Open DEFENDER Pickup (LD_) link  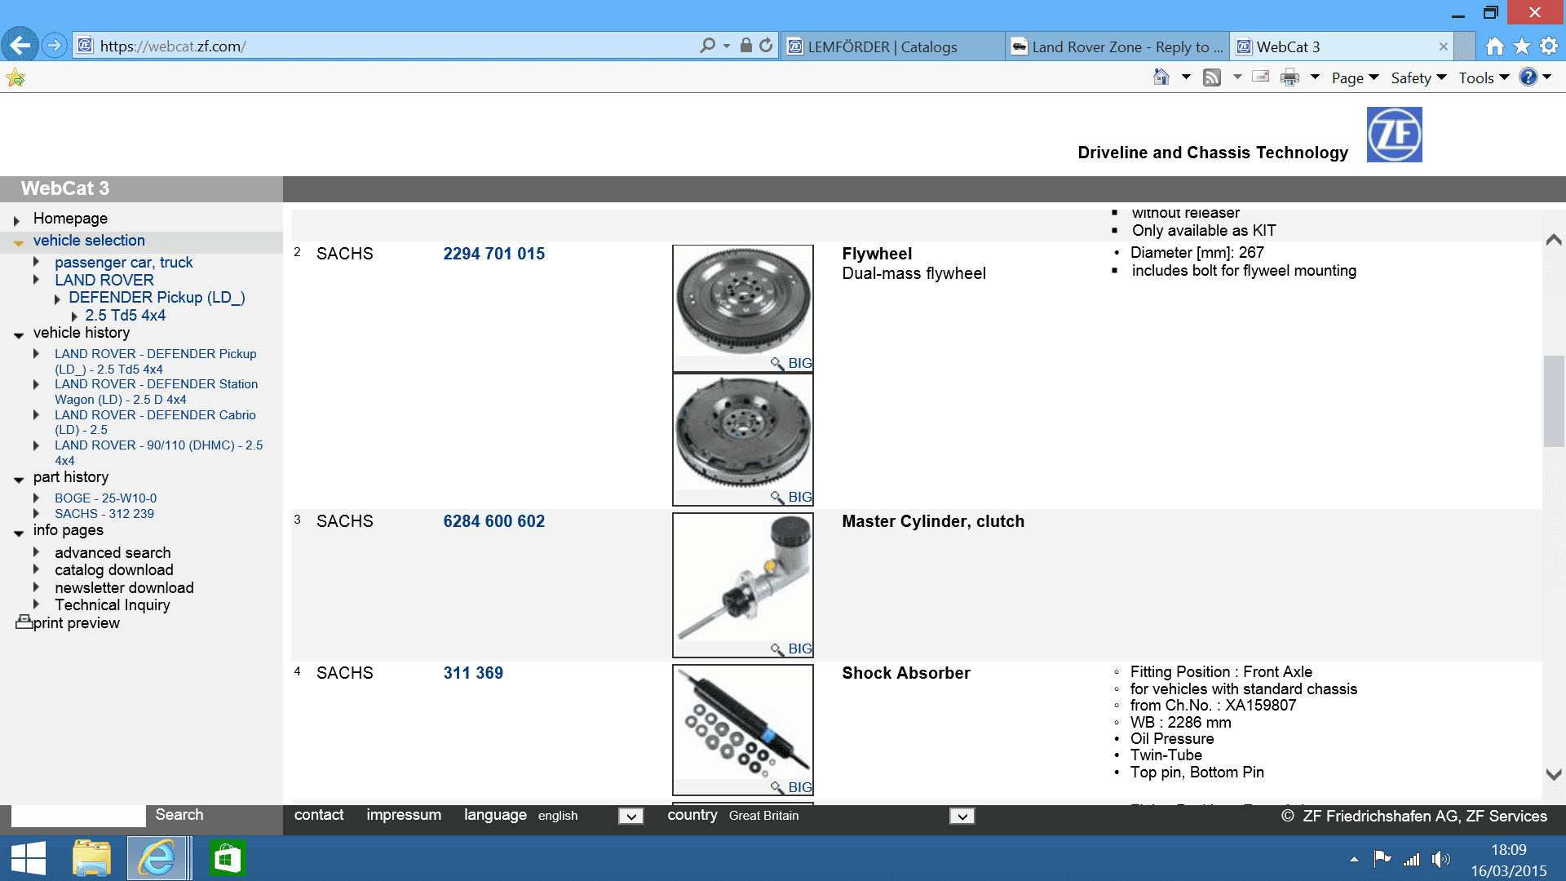tap(157, 298)
